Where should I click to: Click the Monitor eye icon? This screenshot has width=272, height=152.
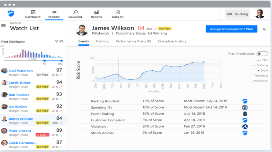tap(54, 12)
